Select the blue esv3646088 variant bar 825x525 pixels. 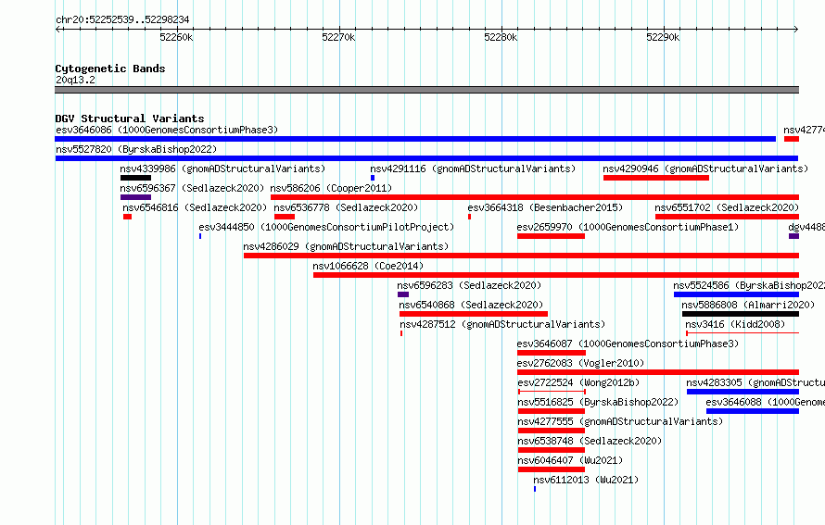click(753, 411)
